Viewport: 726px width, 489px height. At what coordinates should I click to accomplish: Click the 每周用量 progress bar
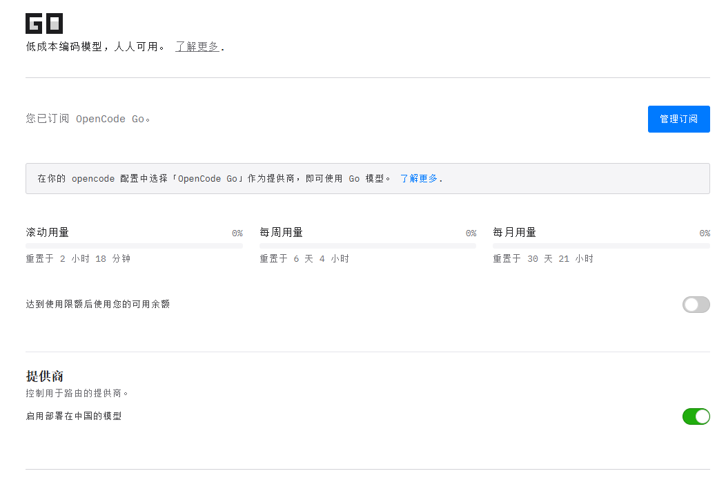click(368, 246)
